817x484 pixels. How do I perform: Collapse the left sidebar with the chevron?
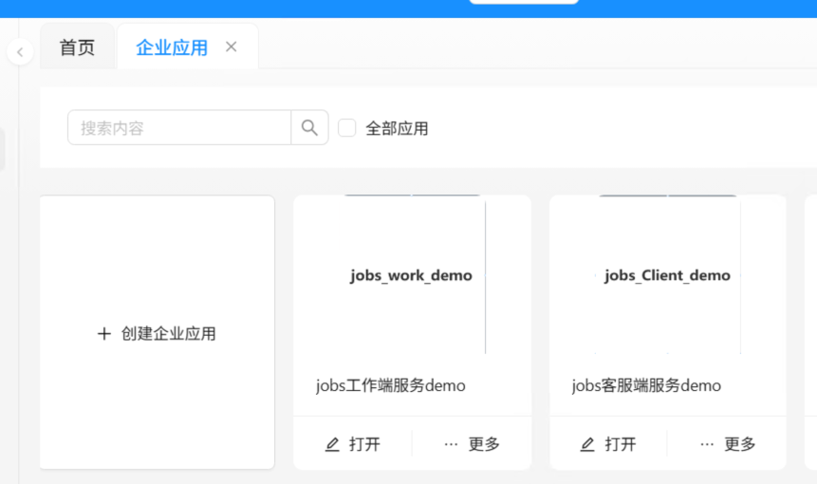(20, 52)
